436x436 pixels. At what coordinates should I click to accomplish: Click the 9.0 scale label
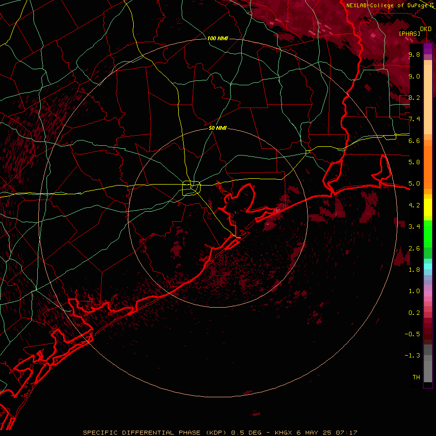coord(414,76)
